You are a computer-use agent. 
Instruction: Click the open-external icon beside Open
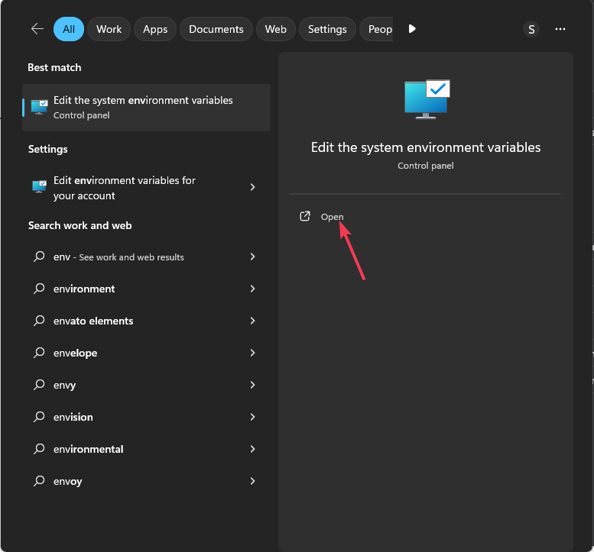pos(305,216)
